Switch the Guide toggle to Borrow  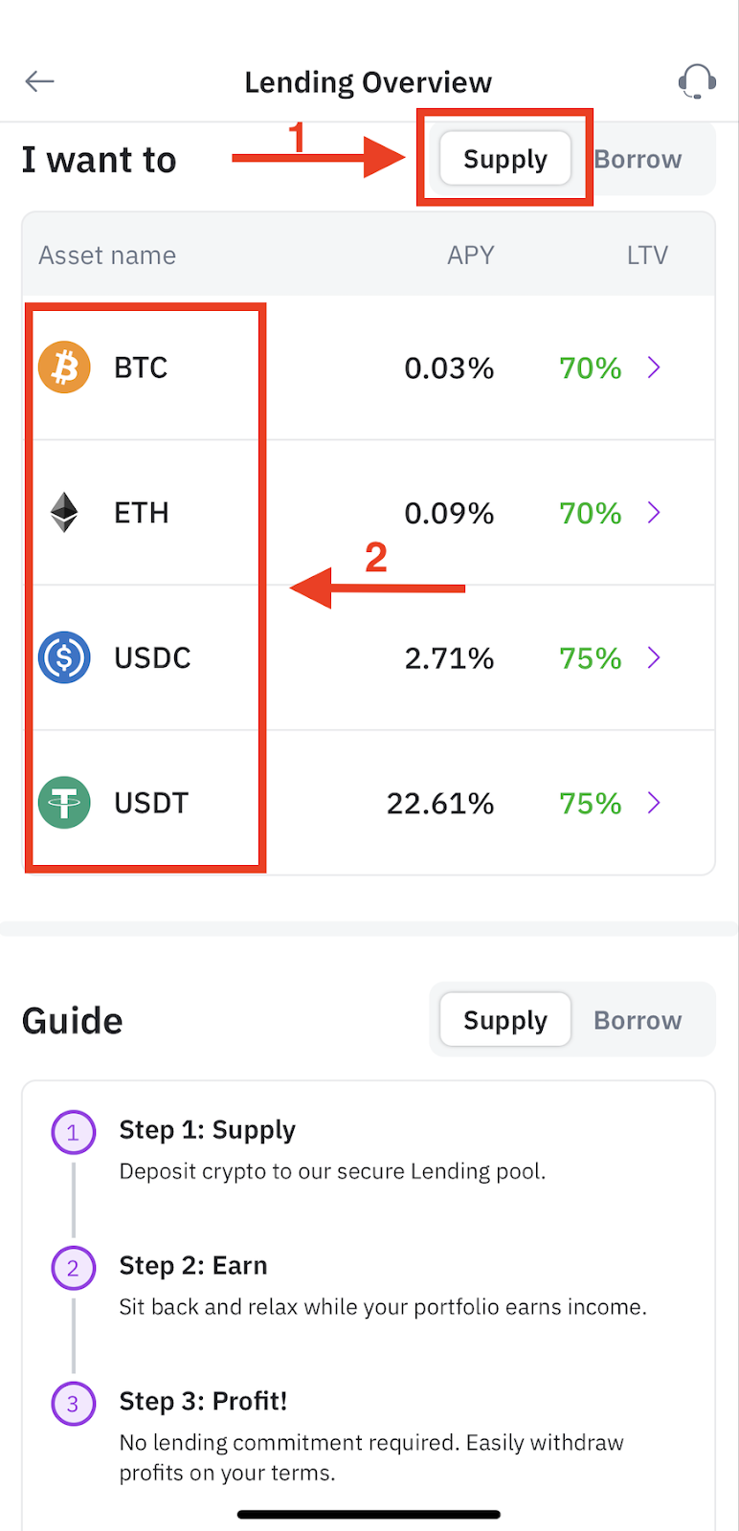point(638,1020)
